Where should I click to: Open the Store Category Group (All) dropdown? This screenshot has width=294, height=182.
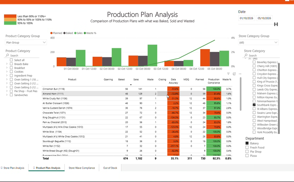pos(258,42)
